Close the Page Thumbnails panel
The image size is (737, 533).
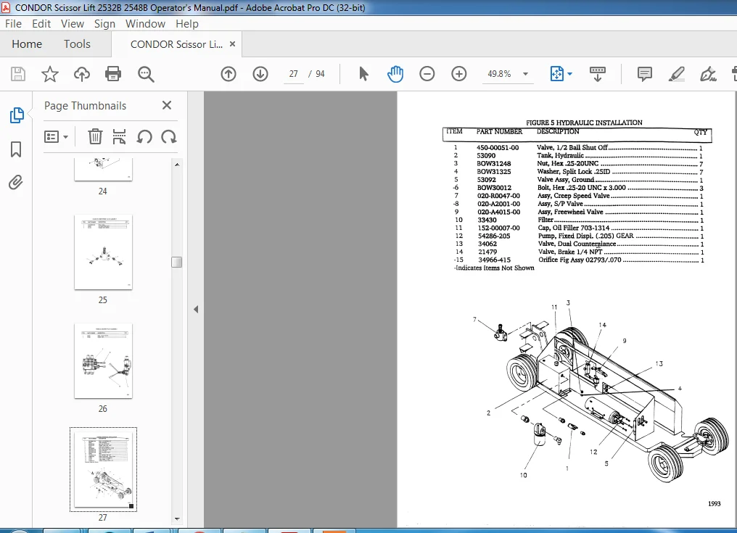tap(166, 105)
